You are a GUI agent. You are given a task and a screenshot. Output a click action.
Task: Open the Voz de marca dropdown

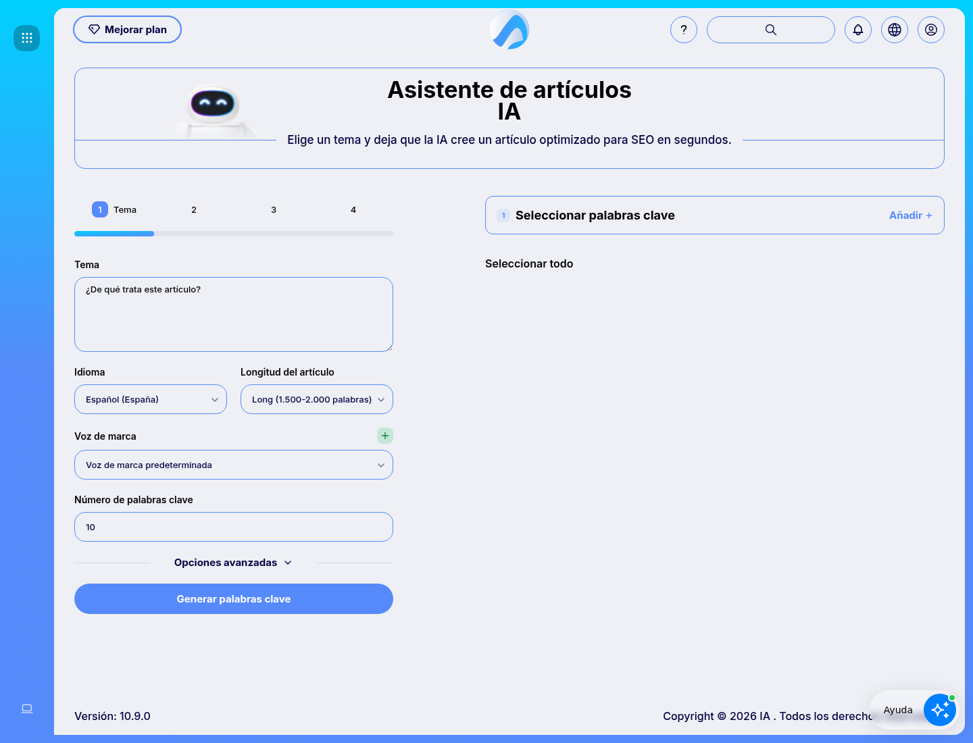click(234, 465)
